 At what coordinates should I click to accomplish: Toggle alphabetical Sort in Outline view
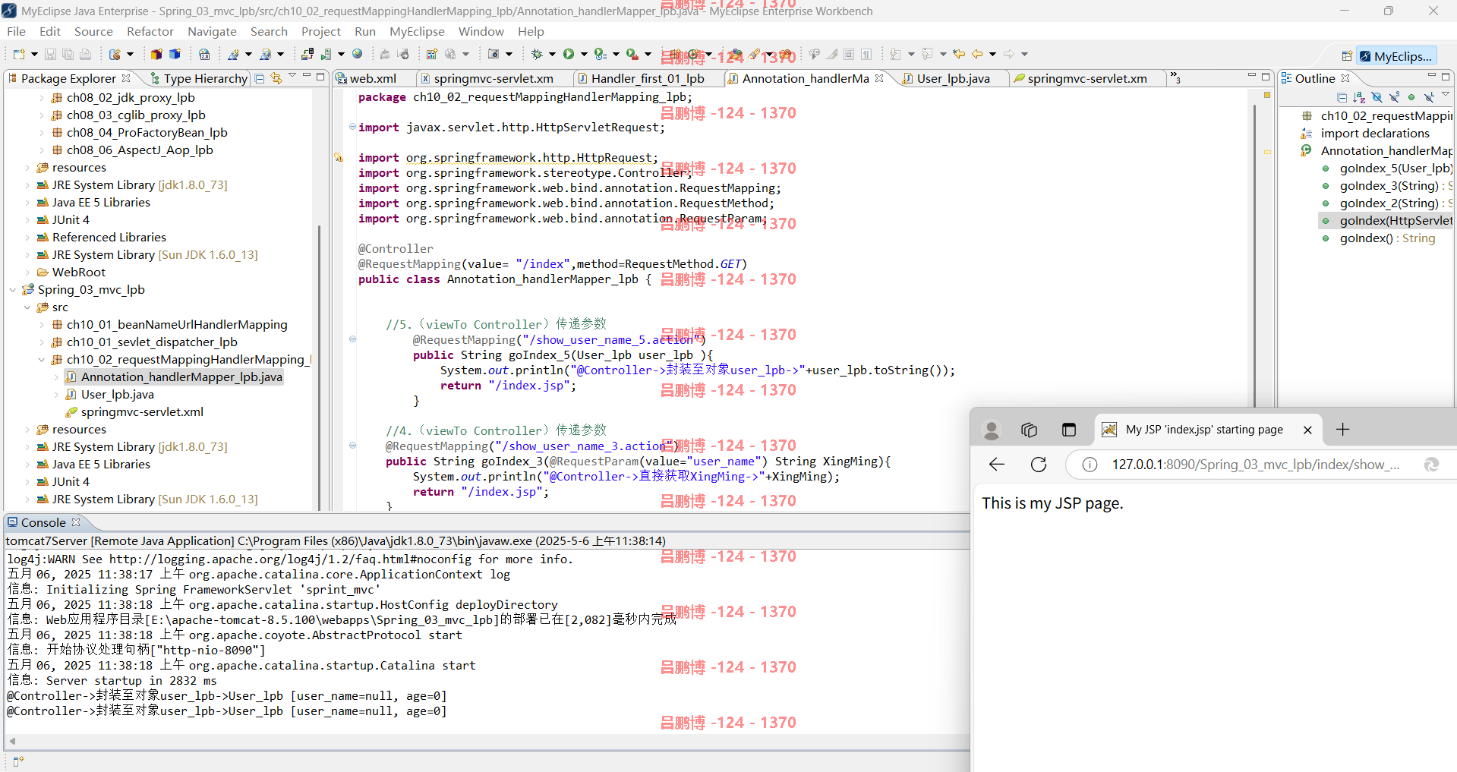click(1360, 97)
